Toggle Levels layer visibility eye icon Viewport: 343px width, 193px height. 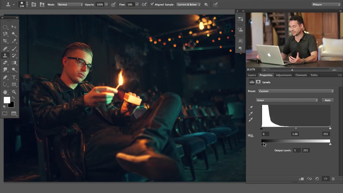coord(326,179)
